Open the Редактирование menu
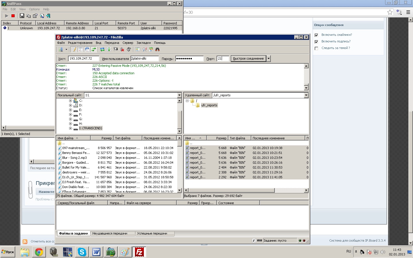The image size is (413, 258). (80, 43)
